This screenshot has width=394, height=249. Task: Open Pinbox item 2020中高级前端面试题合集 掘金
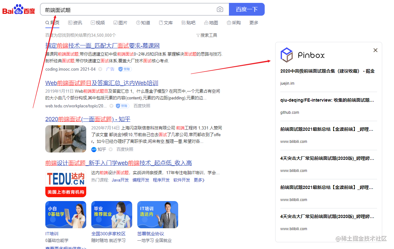(x=327, y=71)
